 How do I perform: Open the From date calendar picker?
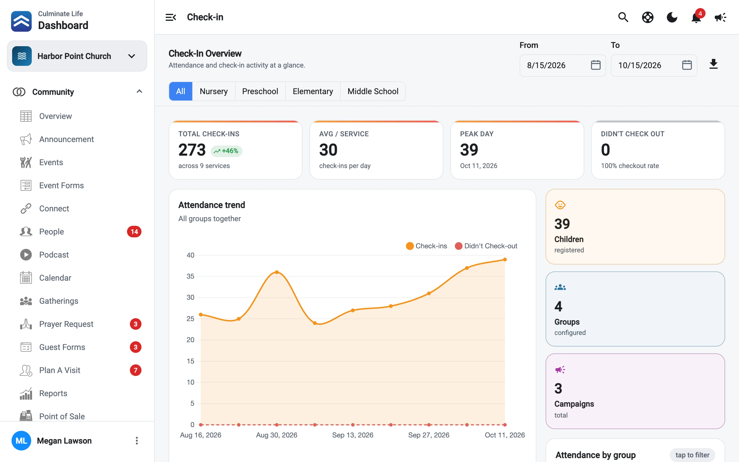[596, 65]
